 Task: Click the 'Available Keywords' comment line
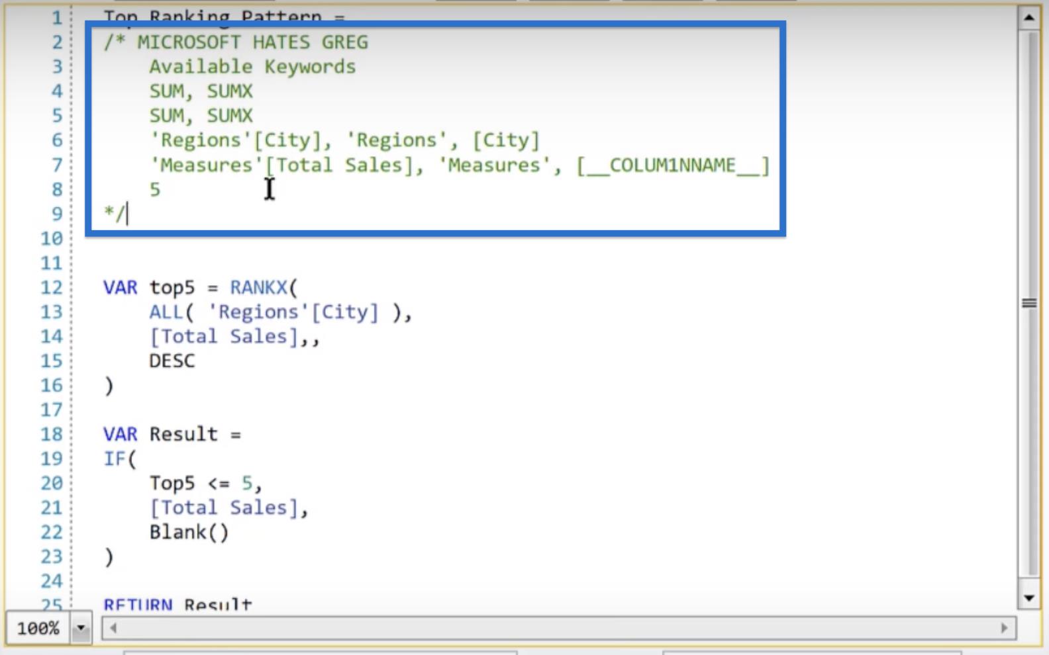(252, 67)
